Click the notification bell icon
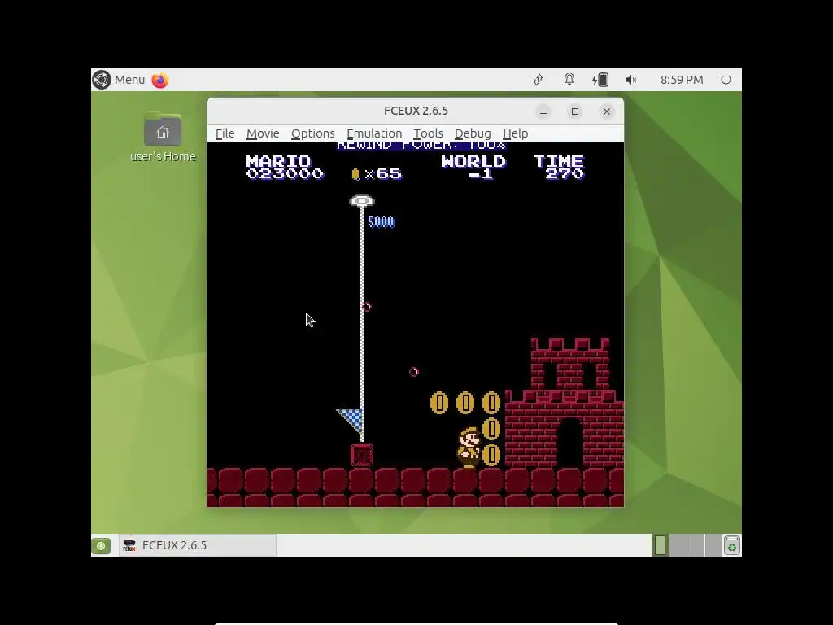The image size is (833, 625). click(x=569, y=80)
